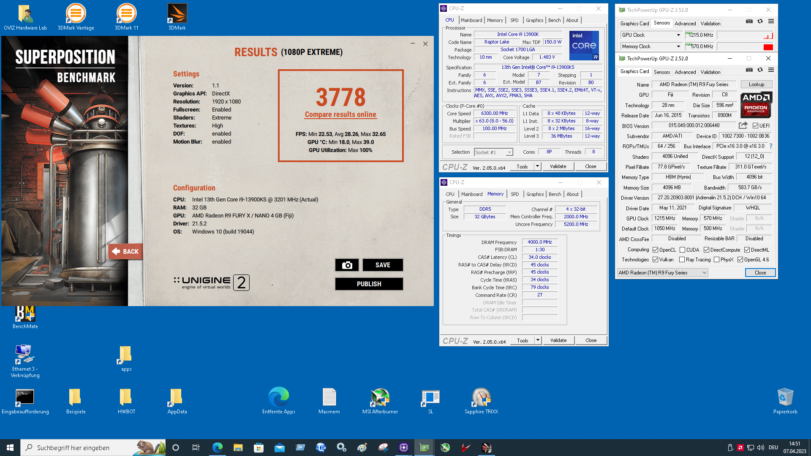The height and width of the screenshot is (456, 811).
Task: Click the volume icon in system tray
Action: click(x=761, y=448)
